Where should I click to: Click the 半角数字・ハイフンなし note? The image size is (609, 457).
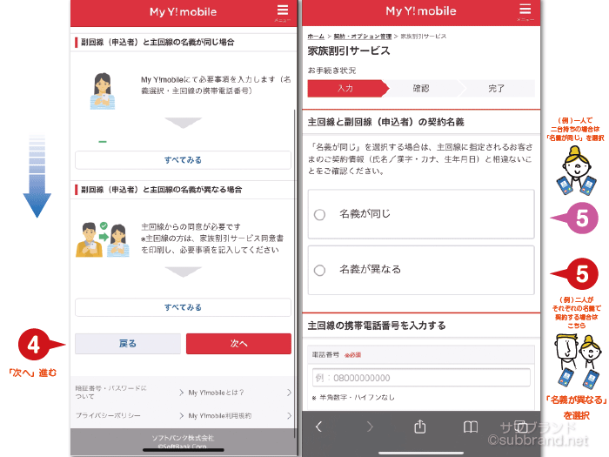353,397
